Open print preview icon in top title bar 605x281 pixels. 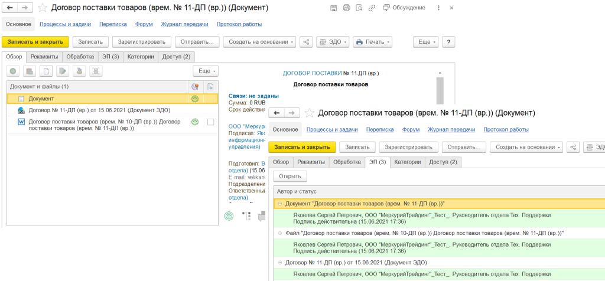coord(359,8)
